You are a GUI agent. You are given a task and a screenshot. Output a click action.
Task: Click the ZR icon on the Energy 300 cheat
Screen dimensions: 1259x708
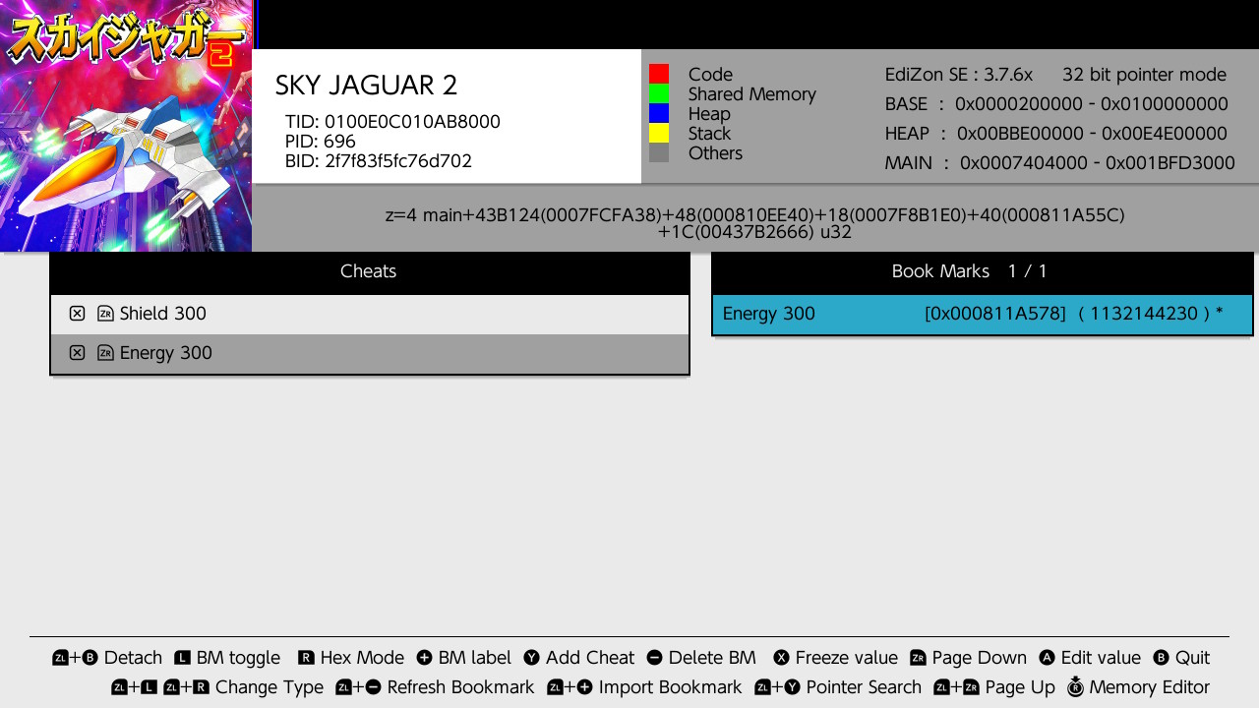click(105, 353)
